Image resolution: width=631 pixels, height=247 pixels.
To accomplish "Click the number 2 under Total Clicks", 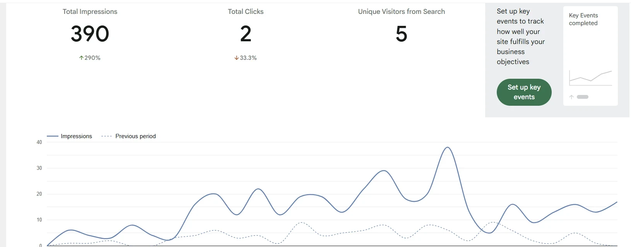I will (246, 34).
